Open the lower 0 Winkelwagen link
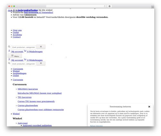161x136 pixels. [35, 60]
